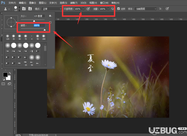Image resolution: width=187 pixels, height=136 pixels.
Task: Toggle pressure for opacity icon
Action: tap(88, 9)
